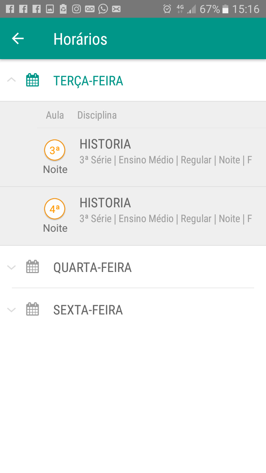266x473 pixels.
Task: Click the Sexta-feira calendar icon
Action: pos(33,309)
